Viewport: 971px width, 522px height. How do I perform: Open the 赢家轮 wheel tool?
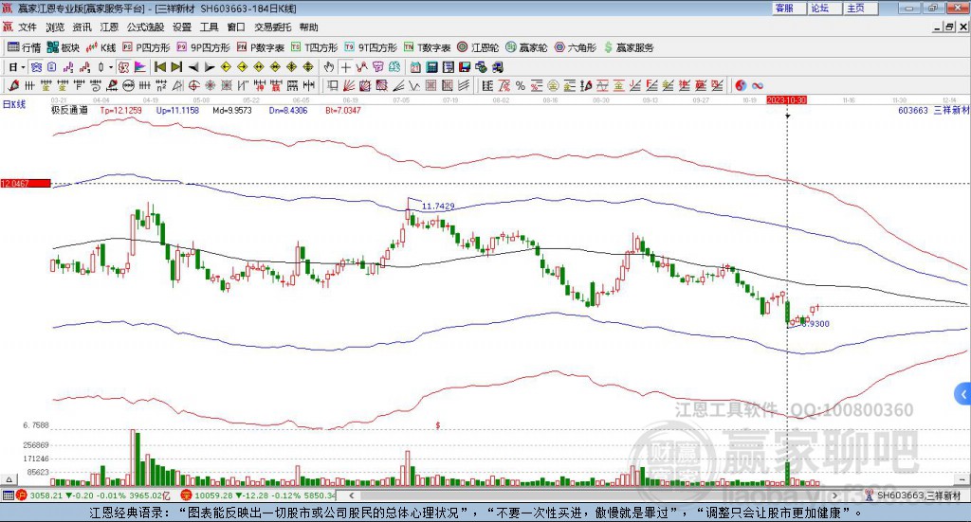(526, 47)
